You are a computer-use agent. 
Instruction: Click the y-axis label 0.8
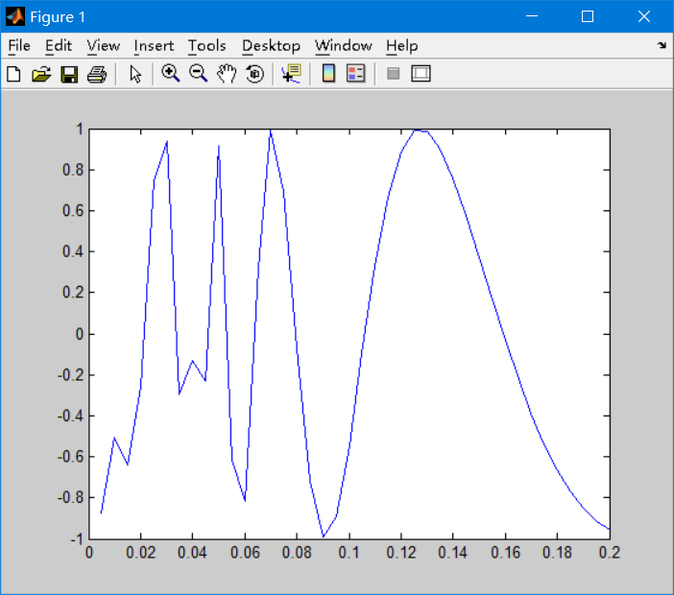coord(73,170)
